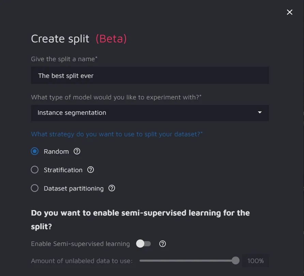304x276 pixels.
Task: Open help icon beside Stratification
Action: 91,170
